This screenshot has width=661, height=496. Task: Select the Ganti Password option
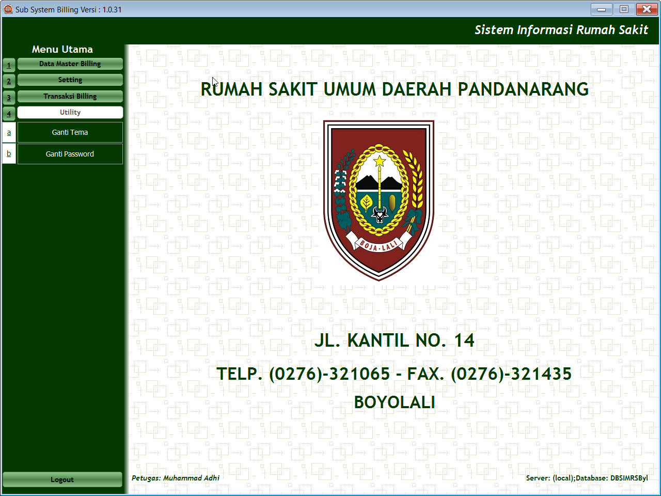(70, 154)
